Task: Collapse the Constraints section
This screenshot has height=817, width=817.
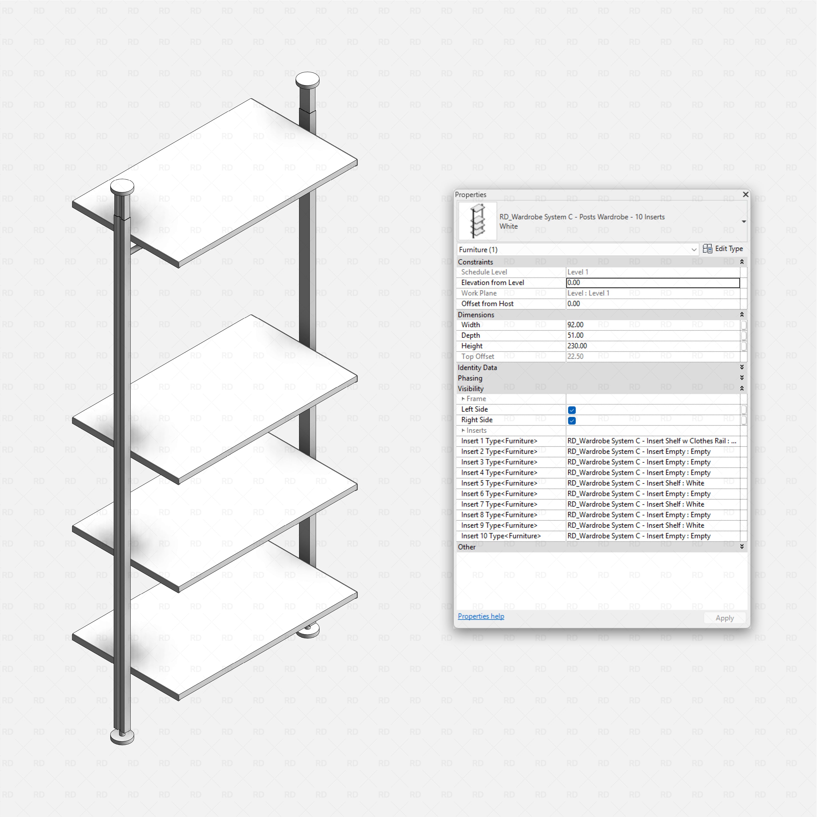Action: pos(742,262)
